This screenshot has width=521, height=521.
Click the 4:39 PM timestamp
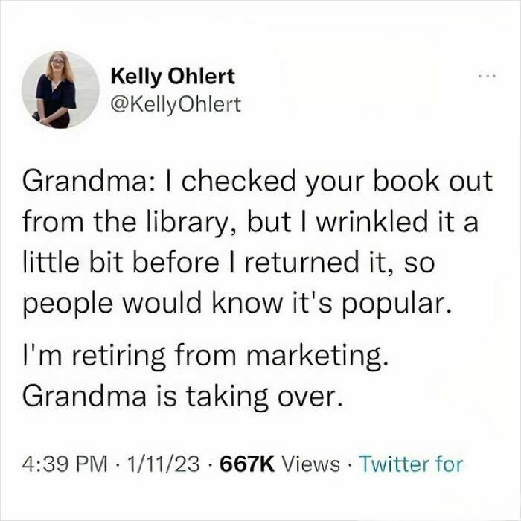click(65, 464)
